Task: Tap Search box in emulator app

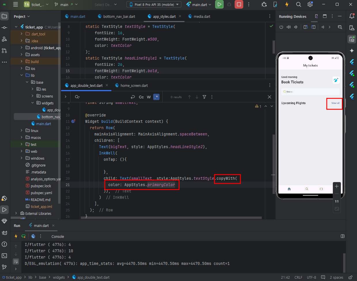Action: (310, 91)
